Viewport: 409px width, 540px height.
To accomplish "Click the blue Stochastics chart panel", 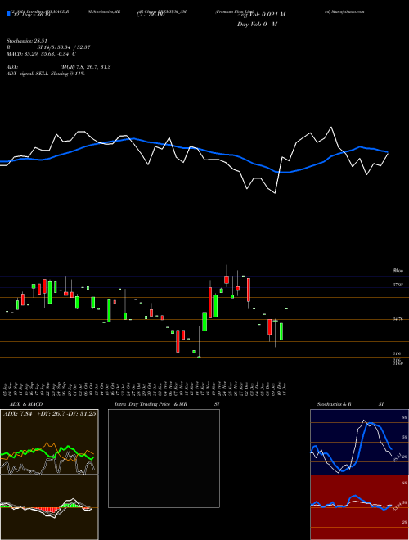I will 359,442.
